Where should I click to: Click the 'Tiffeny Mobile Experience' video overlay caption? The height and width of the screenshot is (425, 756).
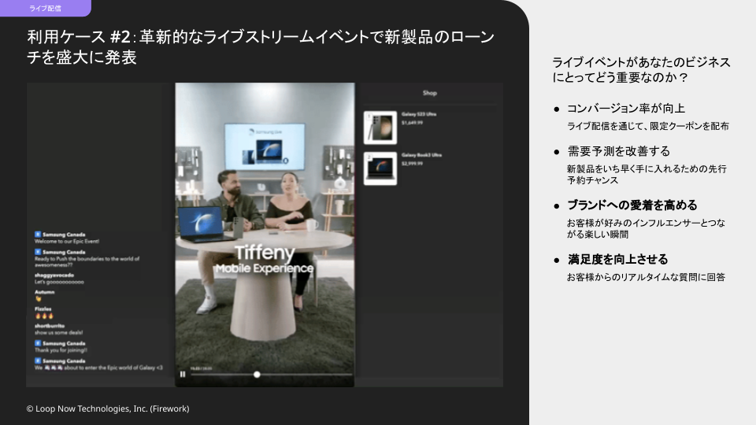point(265,260)
